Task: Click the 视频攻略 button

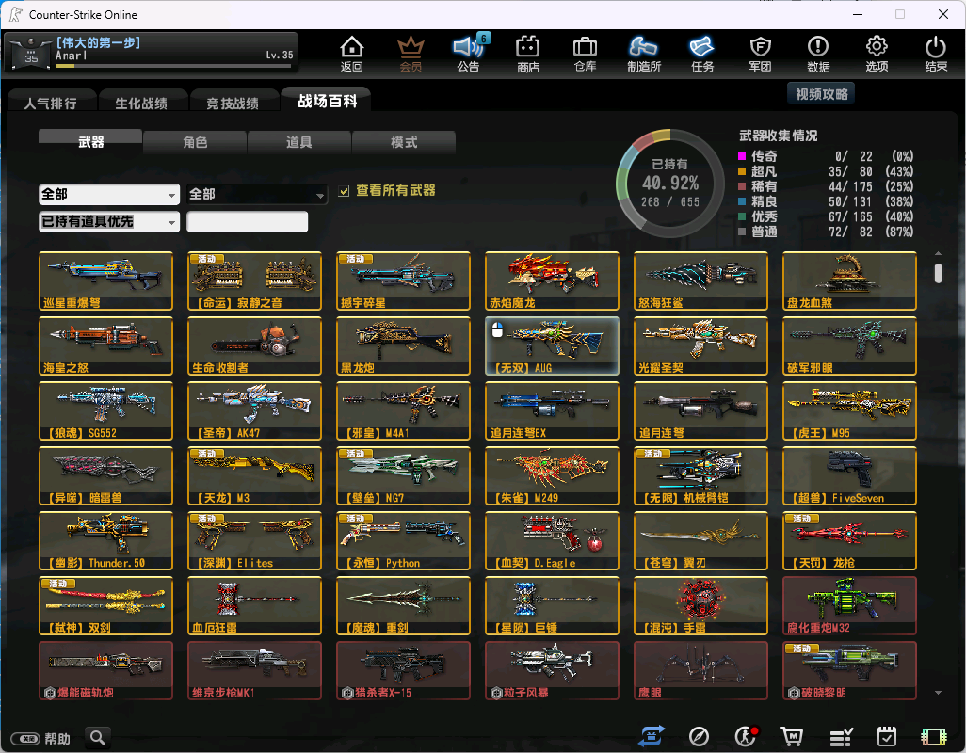Action: pos(821,93)
